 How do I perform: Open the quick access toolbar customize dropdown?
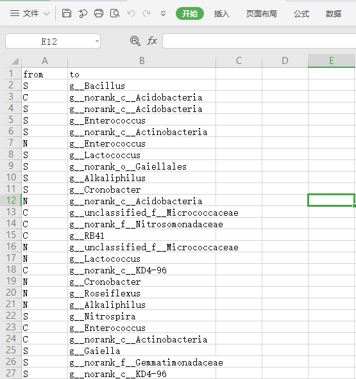click(163, 14)
